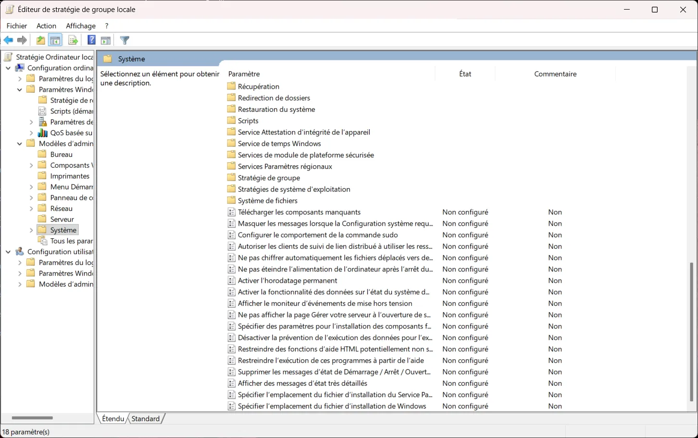698x438 pixels.
Task: Switch to the Standard tab
Action: click(146, 418)
